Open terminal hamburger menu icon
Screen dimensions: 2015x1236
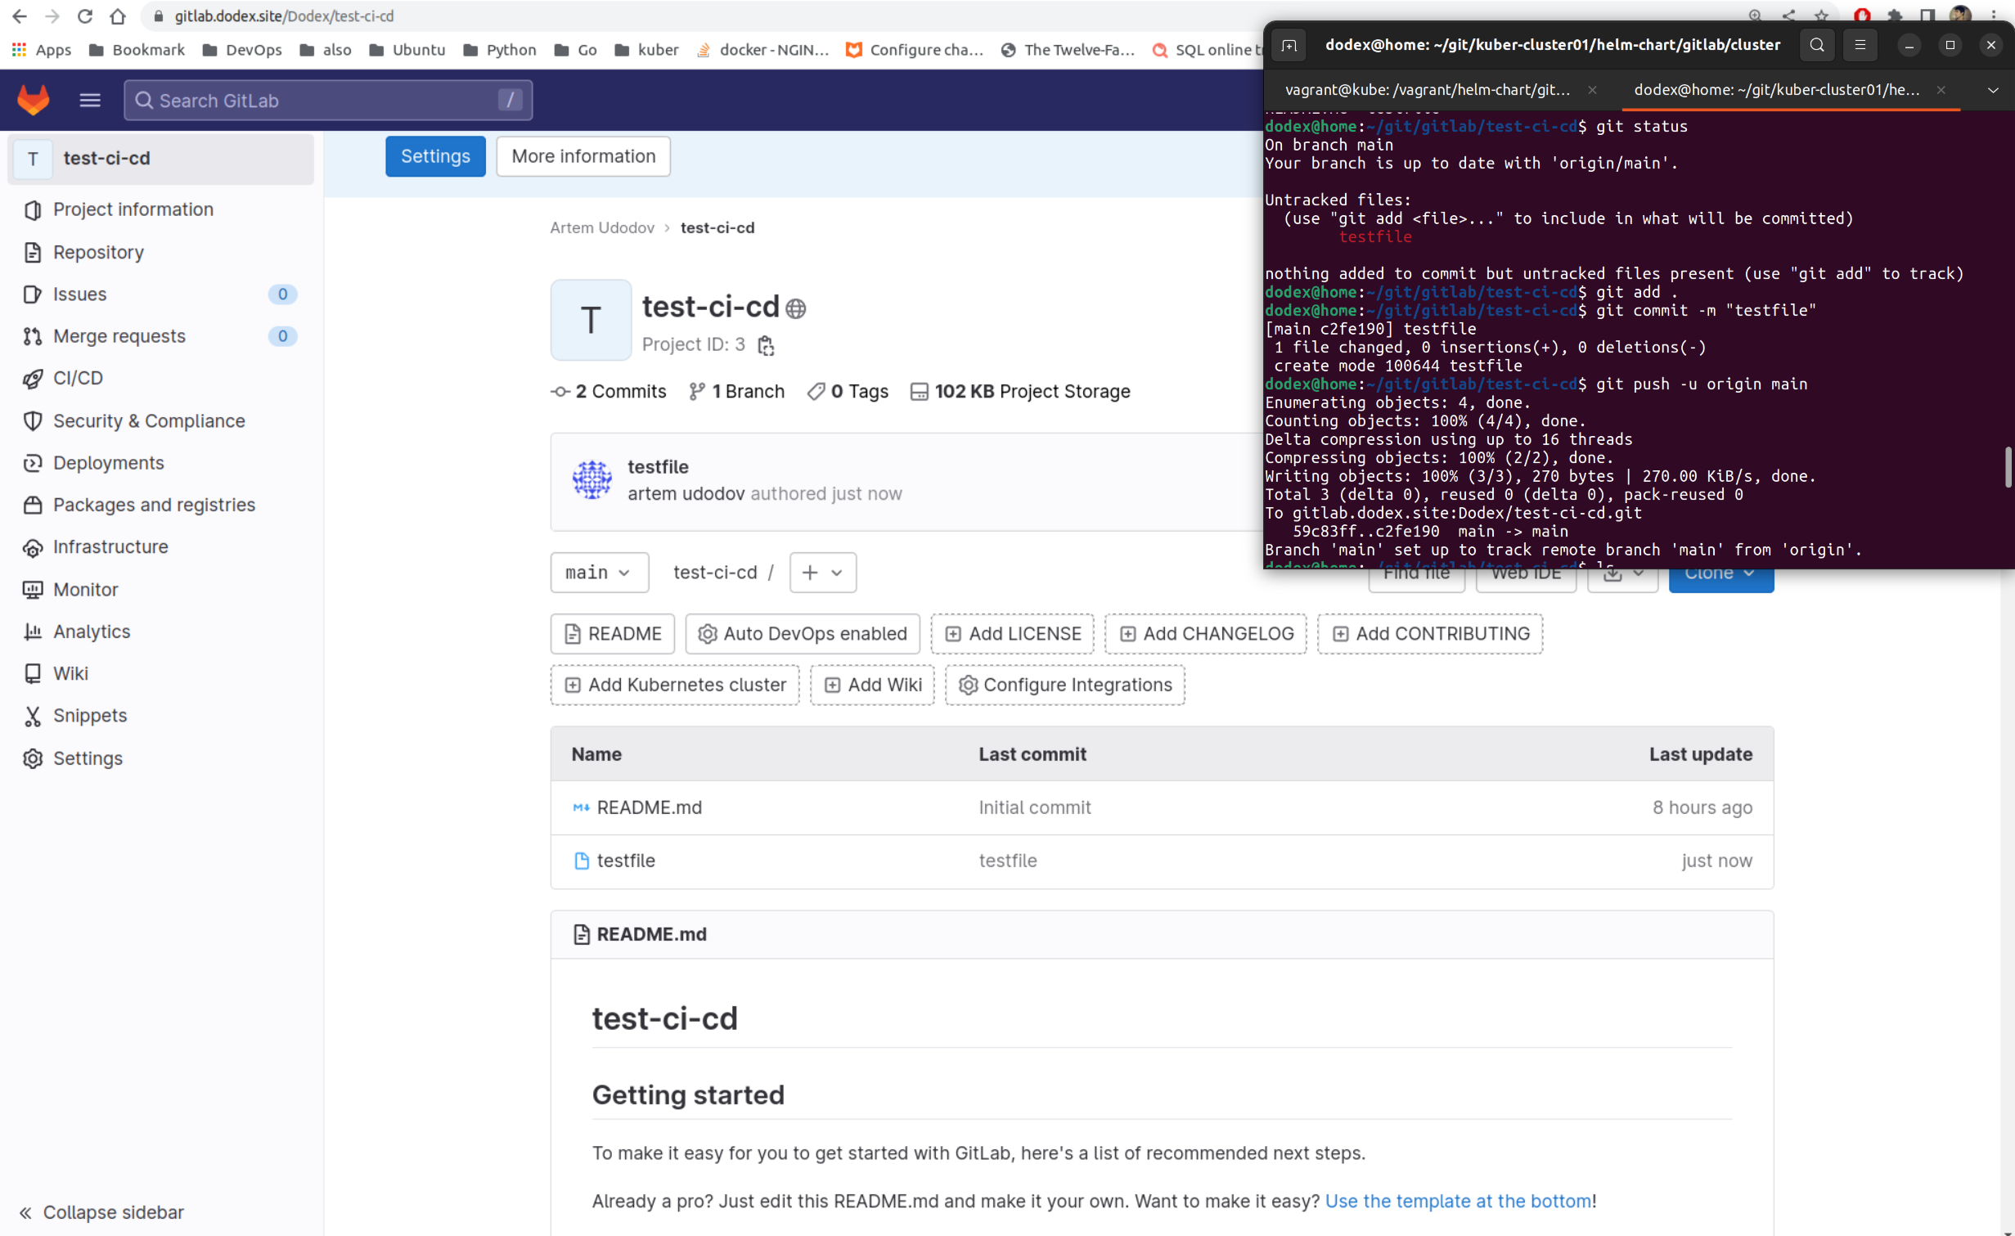tap(1860, 45)
